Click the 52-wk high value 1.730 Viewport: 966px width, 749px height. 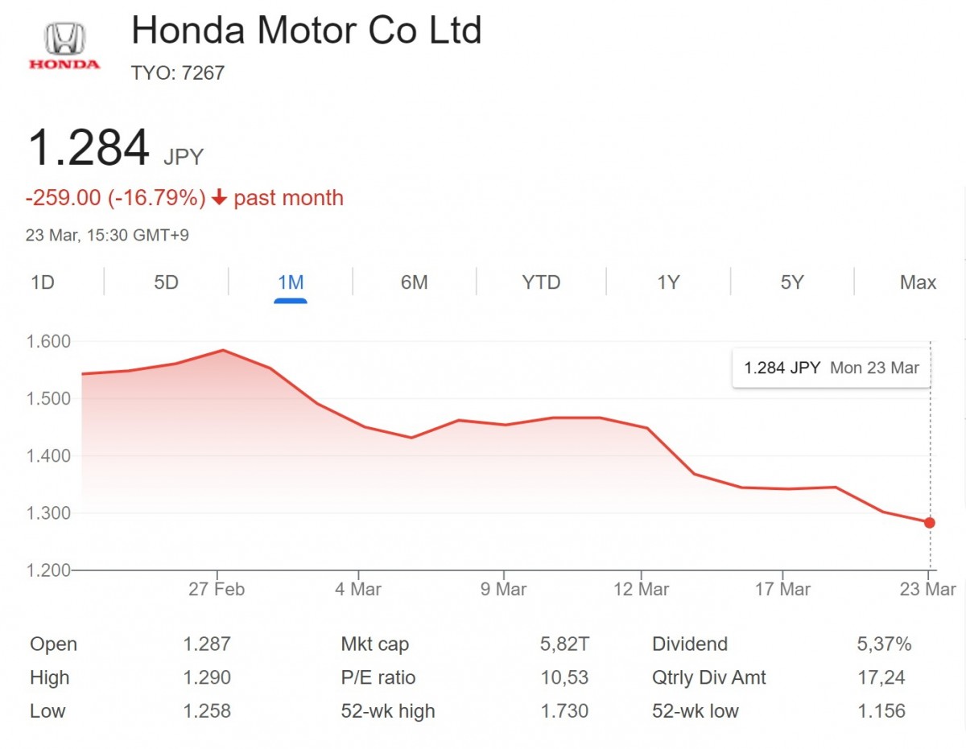563,711
